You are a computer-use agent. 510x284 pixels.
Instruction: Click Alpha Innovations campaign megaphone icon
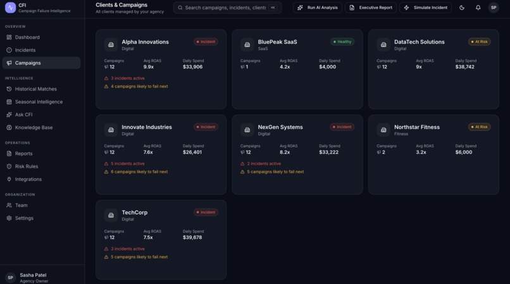(x=106, y=67)
